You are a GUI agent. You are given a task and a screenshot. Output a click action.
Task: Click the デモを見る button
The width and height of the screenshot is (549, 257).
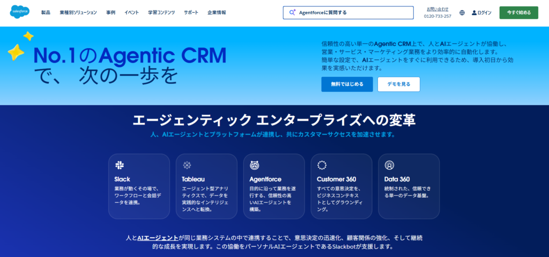point(399,84)
